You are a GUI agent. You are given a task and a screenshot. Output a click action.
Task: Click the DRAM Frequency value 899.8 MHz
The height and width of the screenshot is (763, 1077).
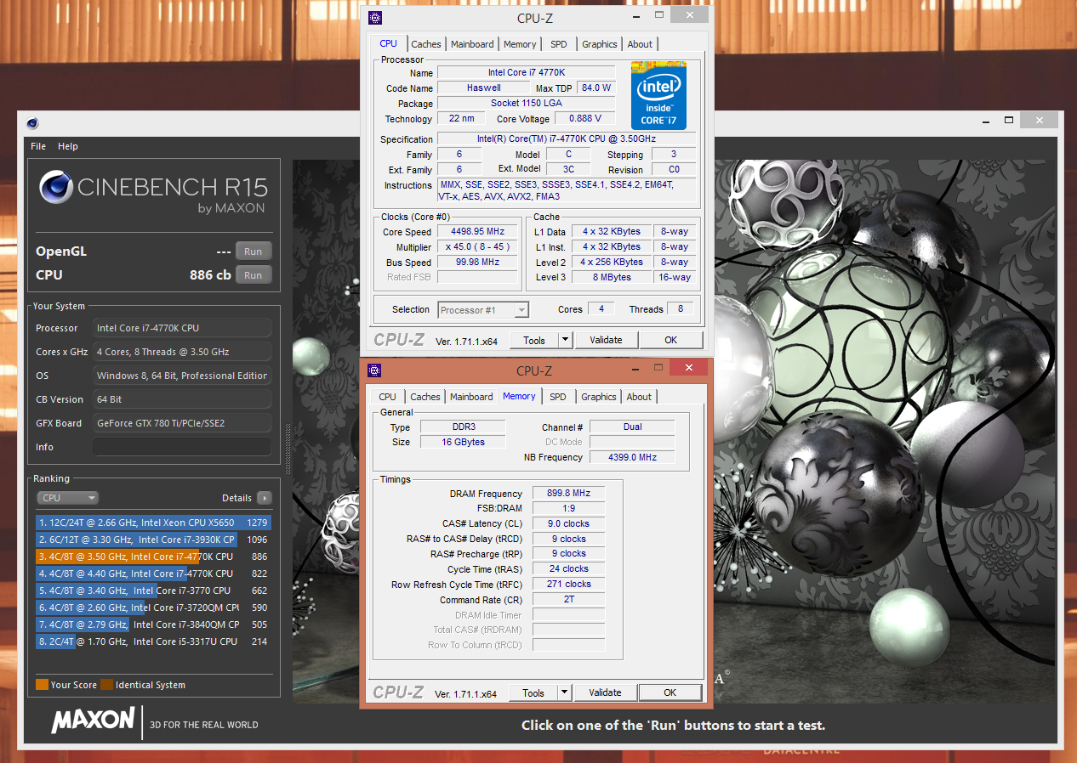(x=569, y=494)
